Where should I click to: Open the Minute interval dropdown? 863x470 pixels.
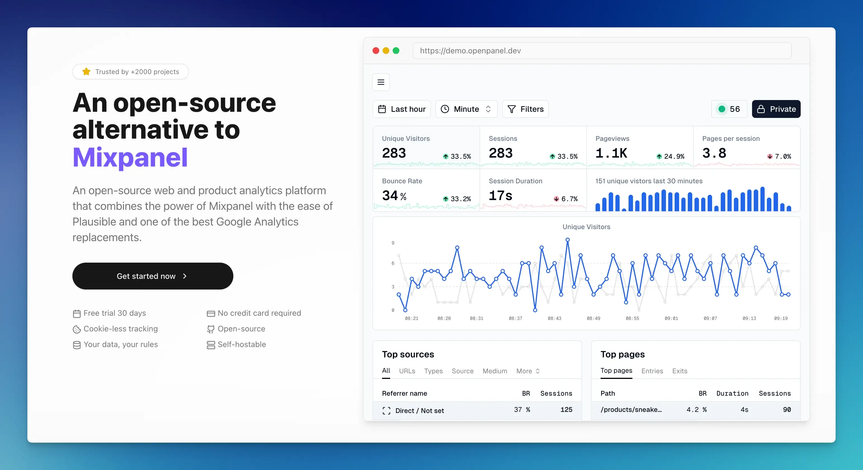coord(466,109)
